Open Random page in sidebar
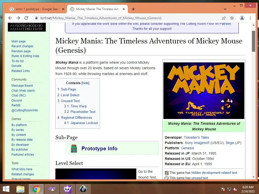This screenshot has height=194, width=259. pos(21,51)
